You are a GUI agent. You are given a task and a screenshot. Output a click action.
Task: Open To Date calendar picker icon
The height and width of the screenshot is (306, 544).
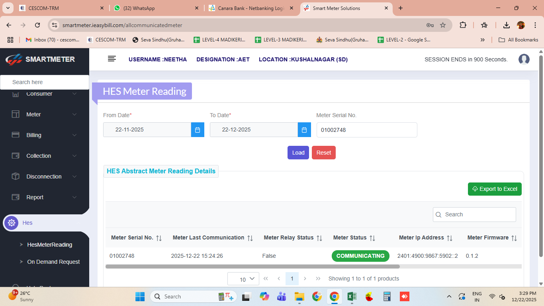coord(304,130)
